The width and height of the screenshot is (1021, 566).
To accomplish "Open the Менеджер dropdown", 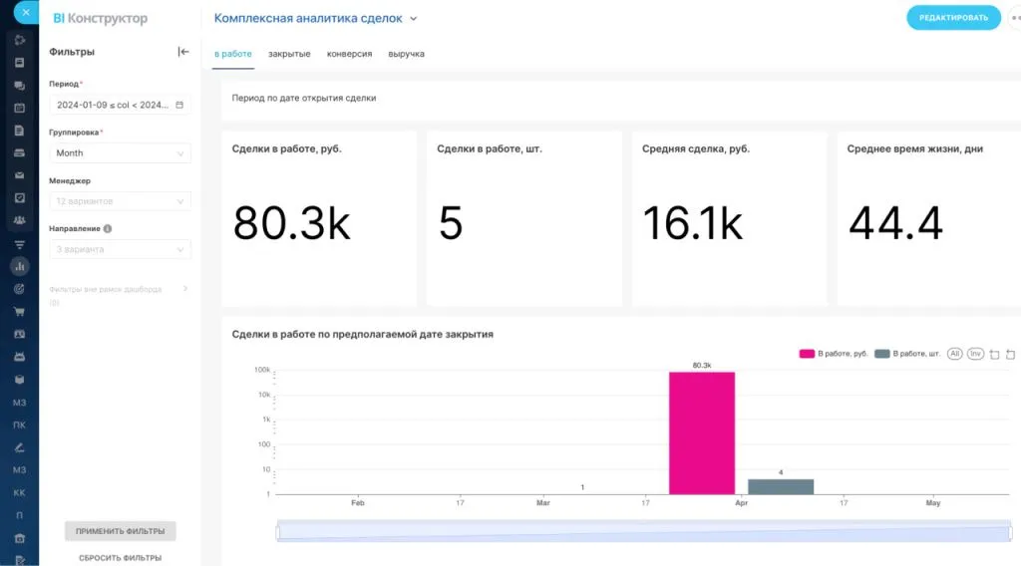I will click(x=120, y=201).
